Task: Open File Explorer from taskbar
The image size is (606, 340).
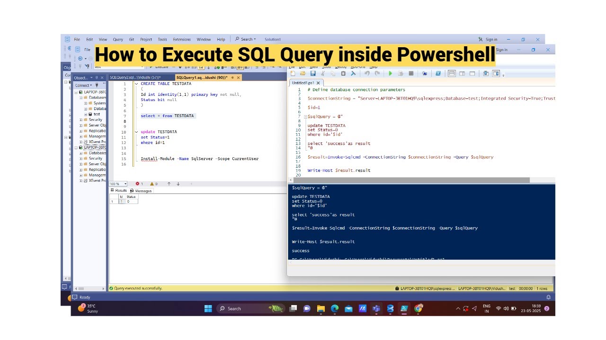Action: 321,309
